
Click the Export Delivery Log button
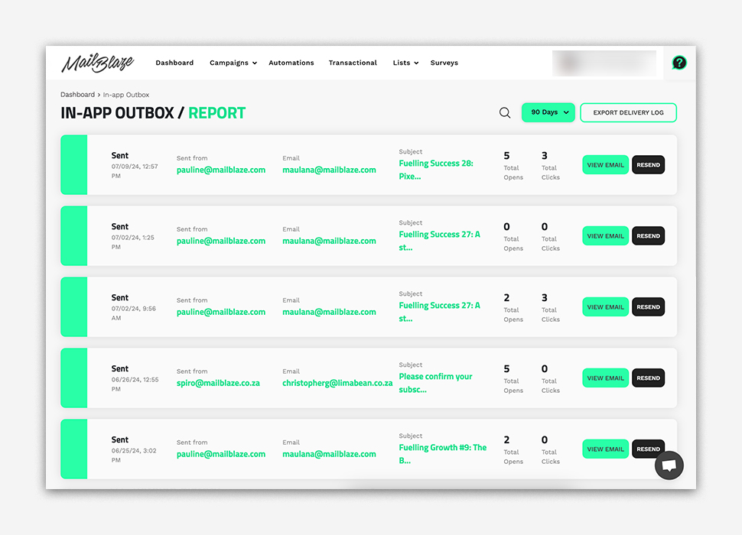click(x=628, y=113)
